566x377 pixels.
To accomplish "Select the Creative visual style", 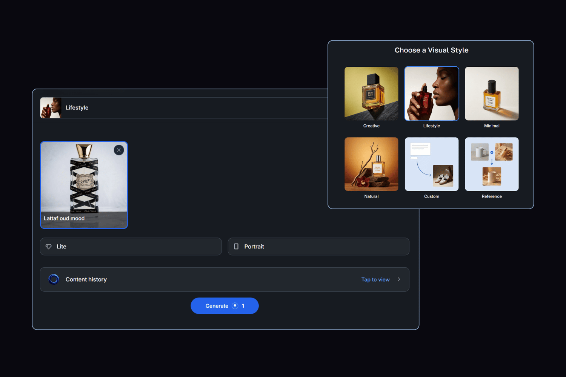I will (371, 94).
